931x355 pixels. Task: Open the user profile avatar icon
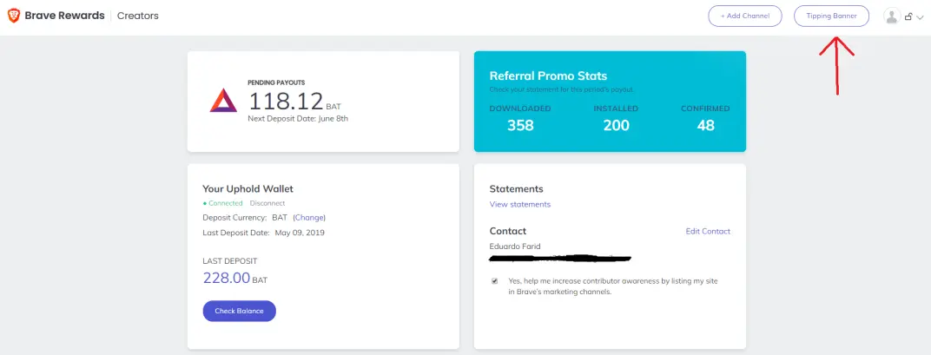(891, 16)
